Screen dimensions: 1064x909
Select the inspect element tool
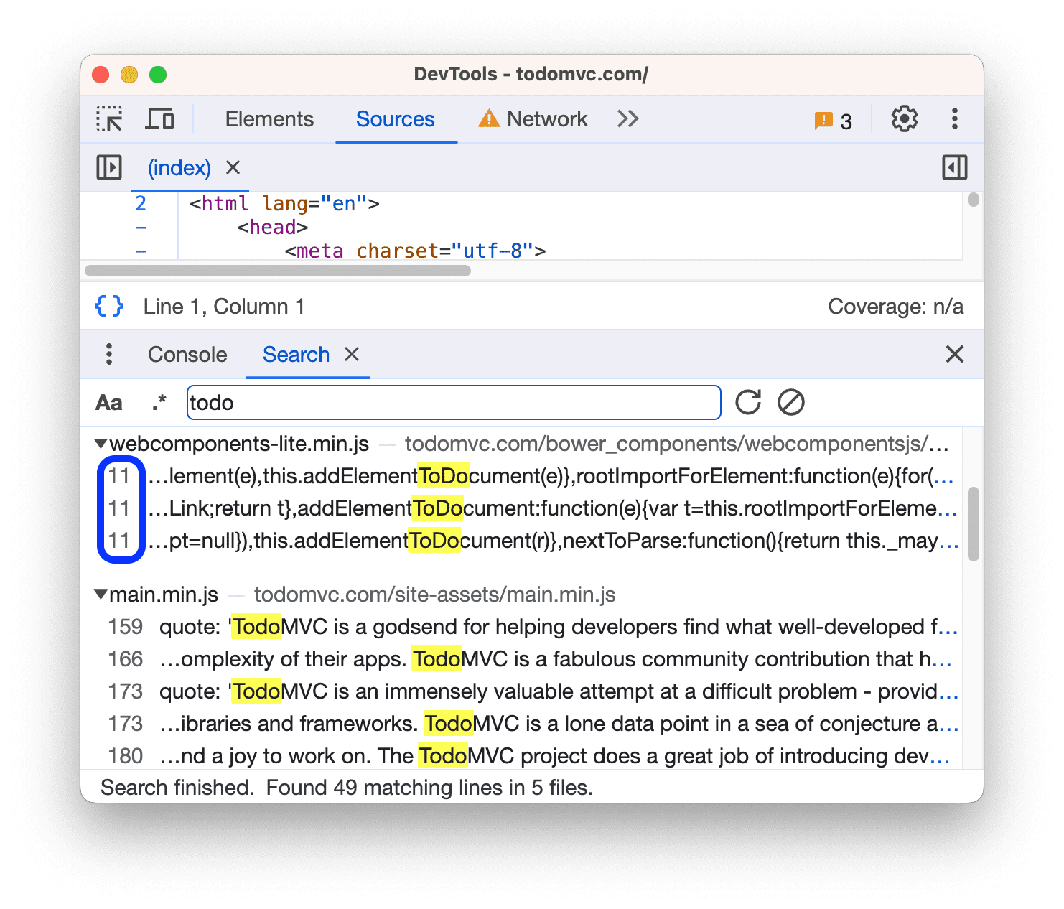point(109,118)
